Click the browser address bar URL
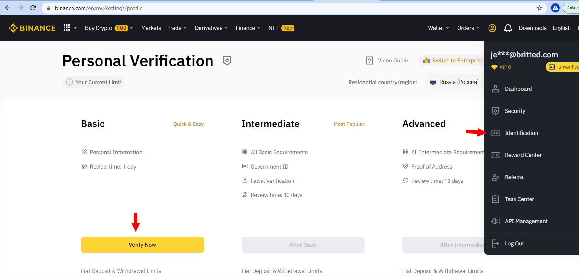 tap(99, 8)
